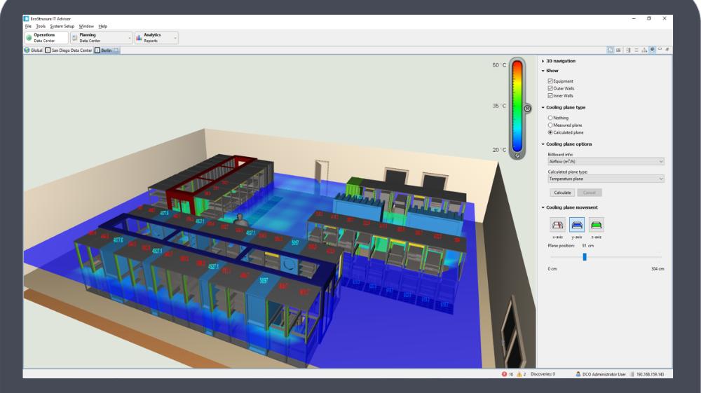This screenshot has height=393, width=701.
Task: Click the hierarchy tree toolbar icon
Action: click(644, 50)
